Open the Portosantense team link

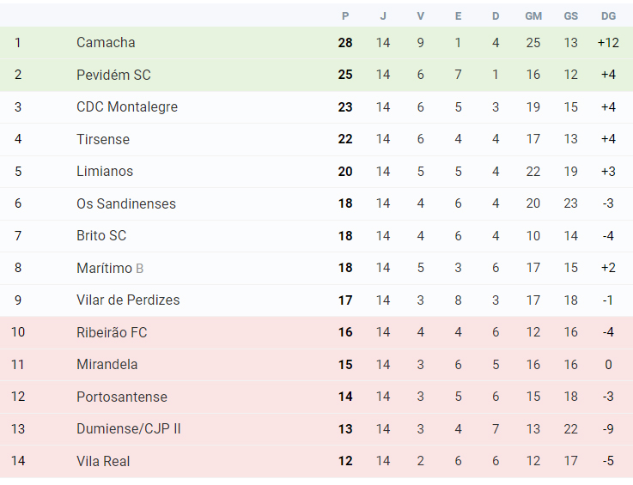(x=122, y=397)
